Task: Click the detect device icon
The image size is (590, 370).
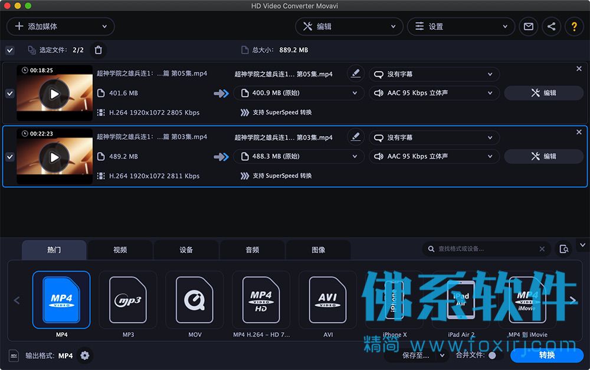Action: [563, 249]
